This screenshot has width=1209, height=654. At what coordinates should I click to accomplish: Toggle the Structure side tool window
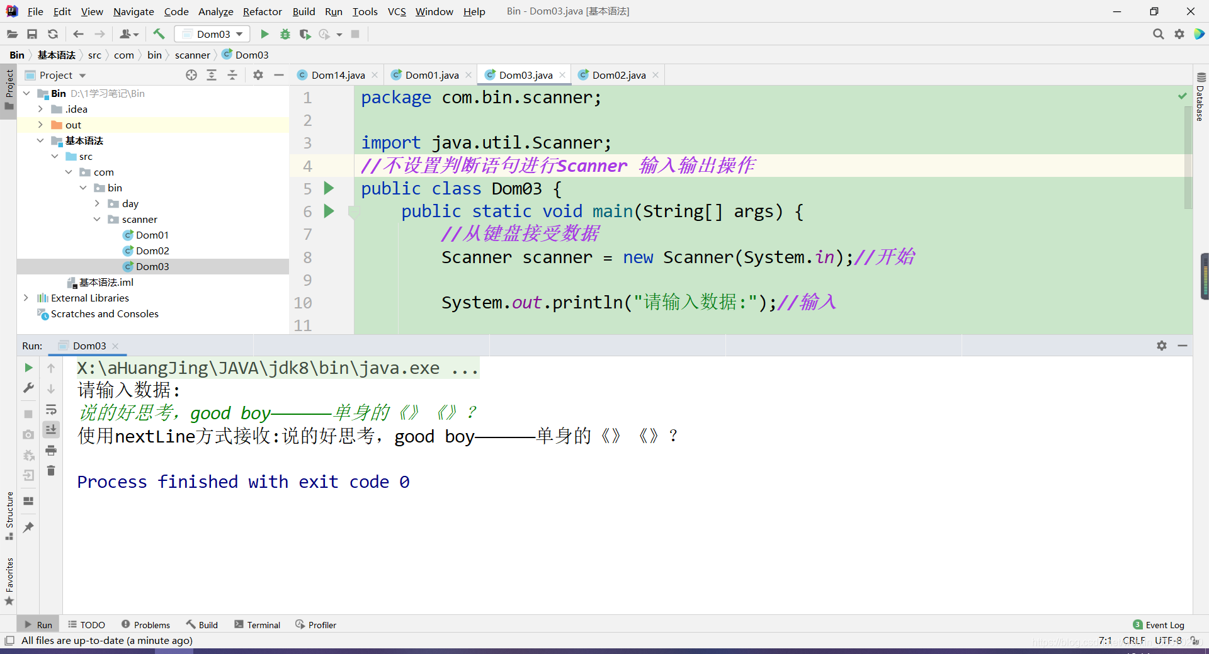pos(9,516)
